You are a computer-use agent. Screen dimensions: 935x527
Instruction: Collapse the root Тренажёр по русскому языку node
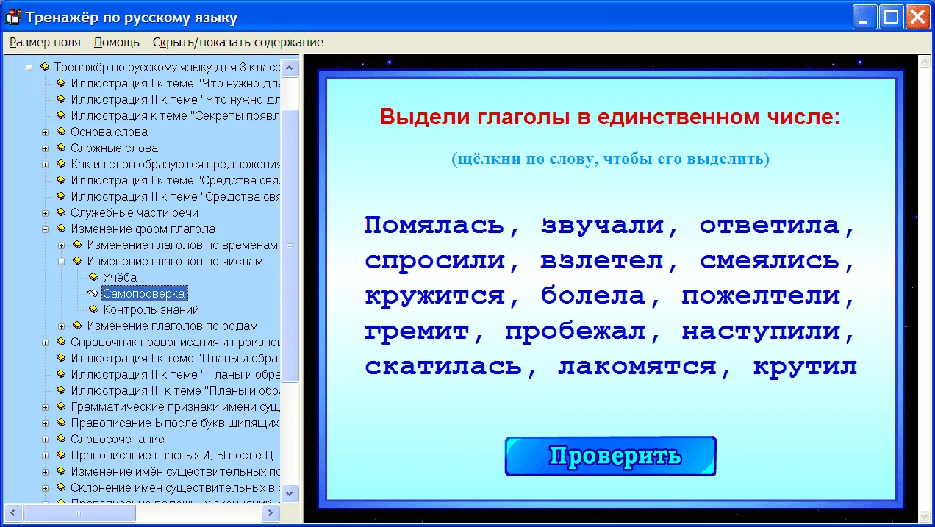click(29, 67)
